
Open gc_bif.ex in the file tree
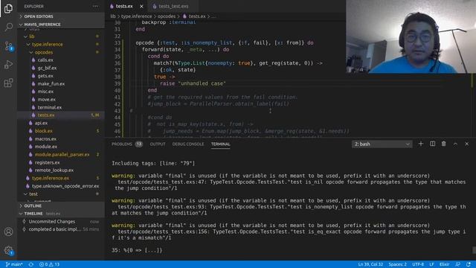(61, 68)
